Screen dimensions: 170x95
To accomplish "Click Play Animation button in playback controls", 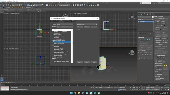I will [135, 87].
